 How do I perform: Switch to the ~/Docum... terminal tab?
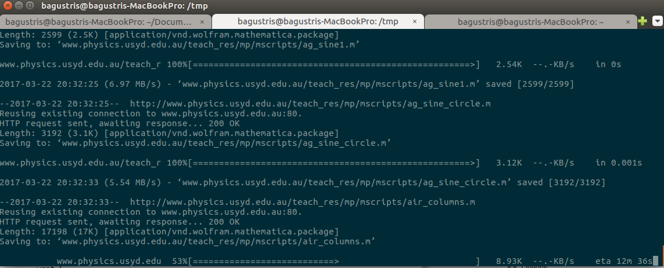pyautogui.click(x=98, y=21)
